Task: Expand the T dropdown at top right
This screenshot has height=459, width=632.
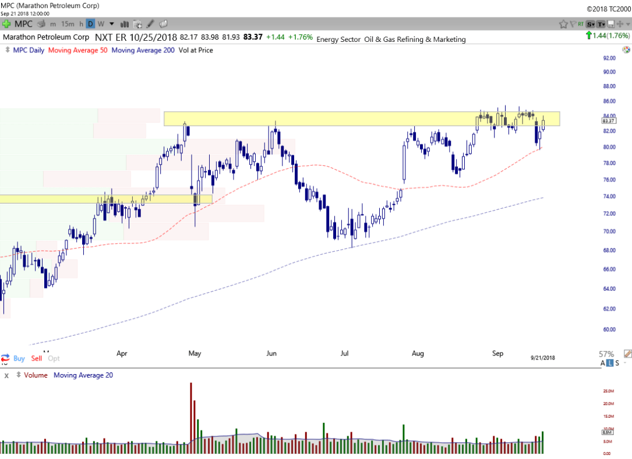Action: pos(601,24)
